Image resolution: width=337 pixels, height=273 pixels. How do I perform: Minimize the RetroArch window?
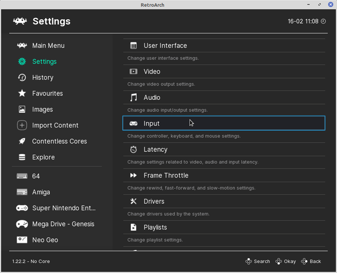pyautogui.click(x=309, y=5)
